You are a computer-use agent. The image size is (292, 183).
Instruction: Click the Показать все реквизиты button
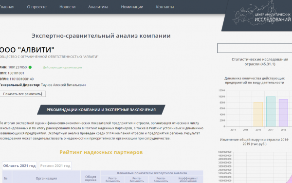pyautogui.click(x=22, y=94)
